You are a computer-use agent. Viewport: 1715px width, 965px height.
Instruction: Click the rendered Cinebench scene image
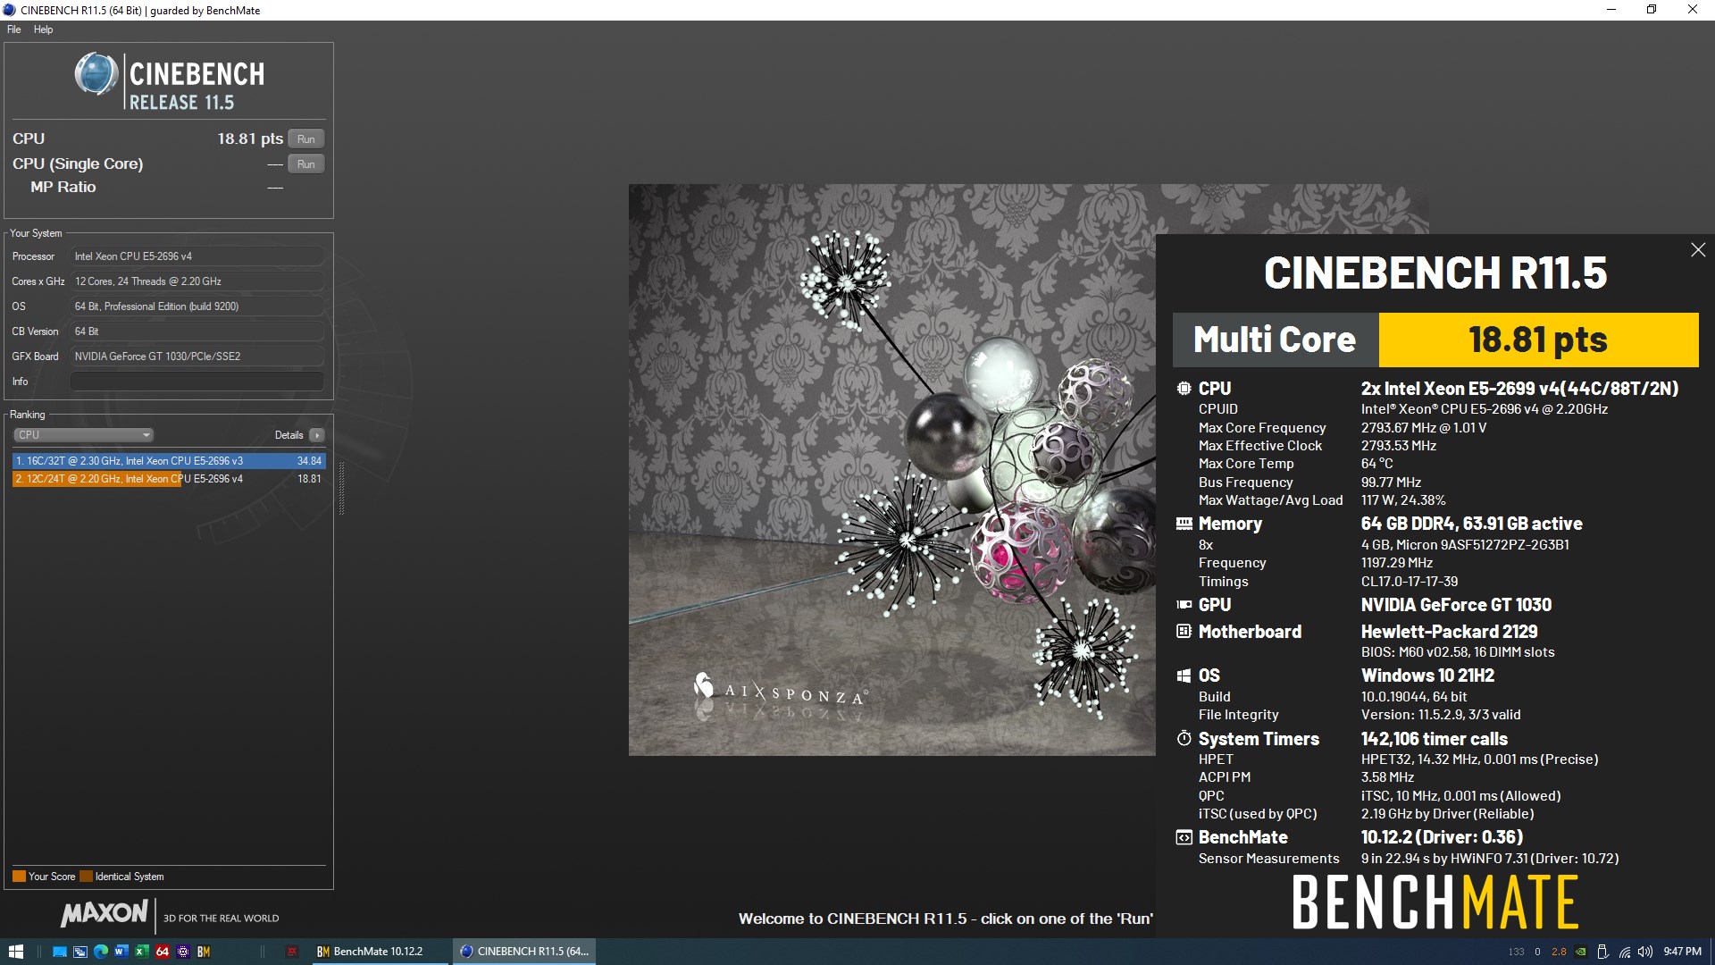pos(891,470)
